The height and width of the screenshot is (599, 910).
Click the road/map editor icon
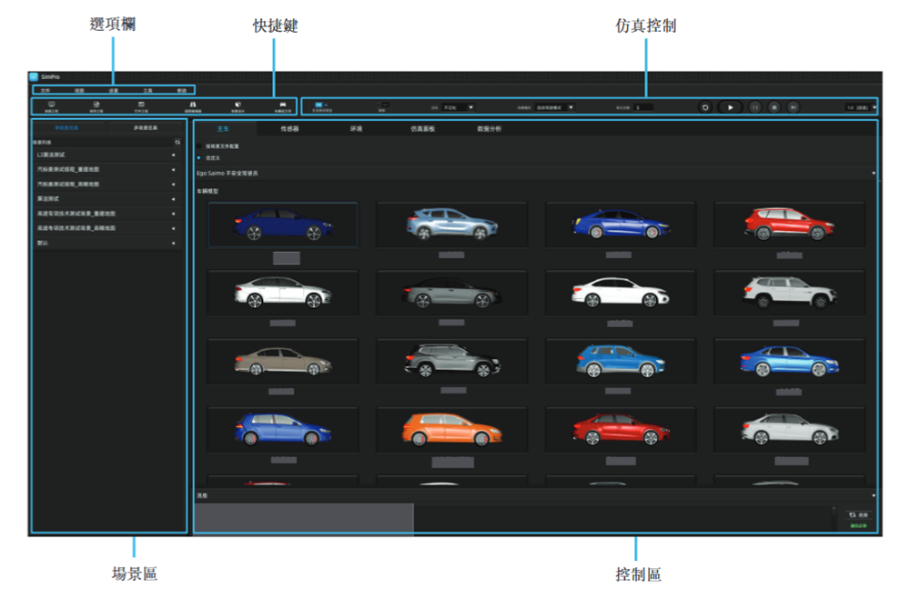tap(193, 106)
